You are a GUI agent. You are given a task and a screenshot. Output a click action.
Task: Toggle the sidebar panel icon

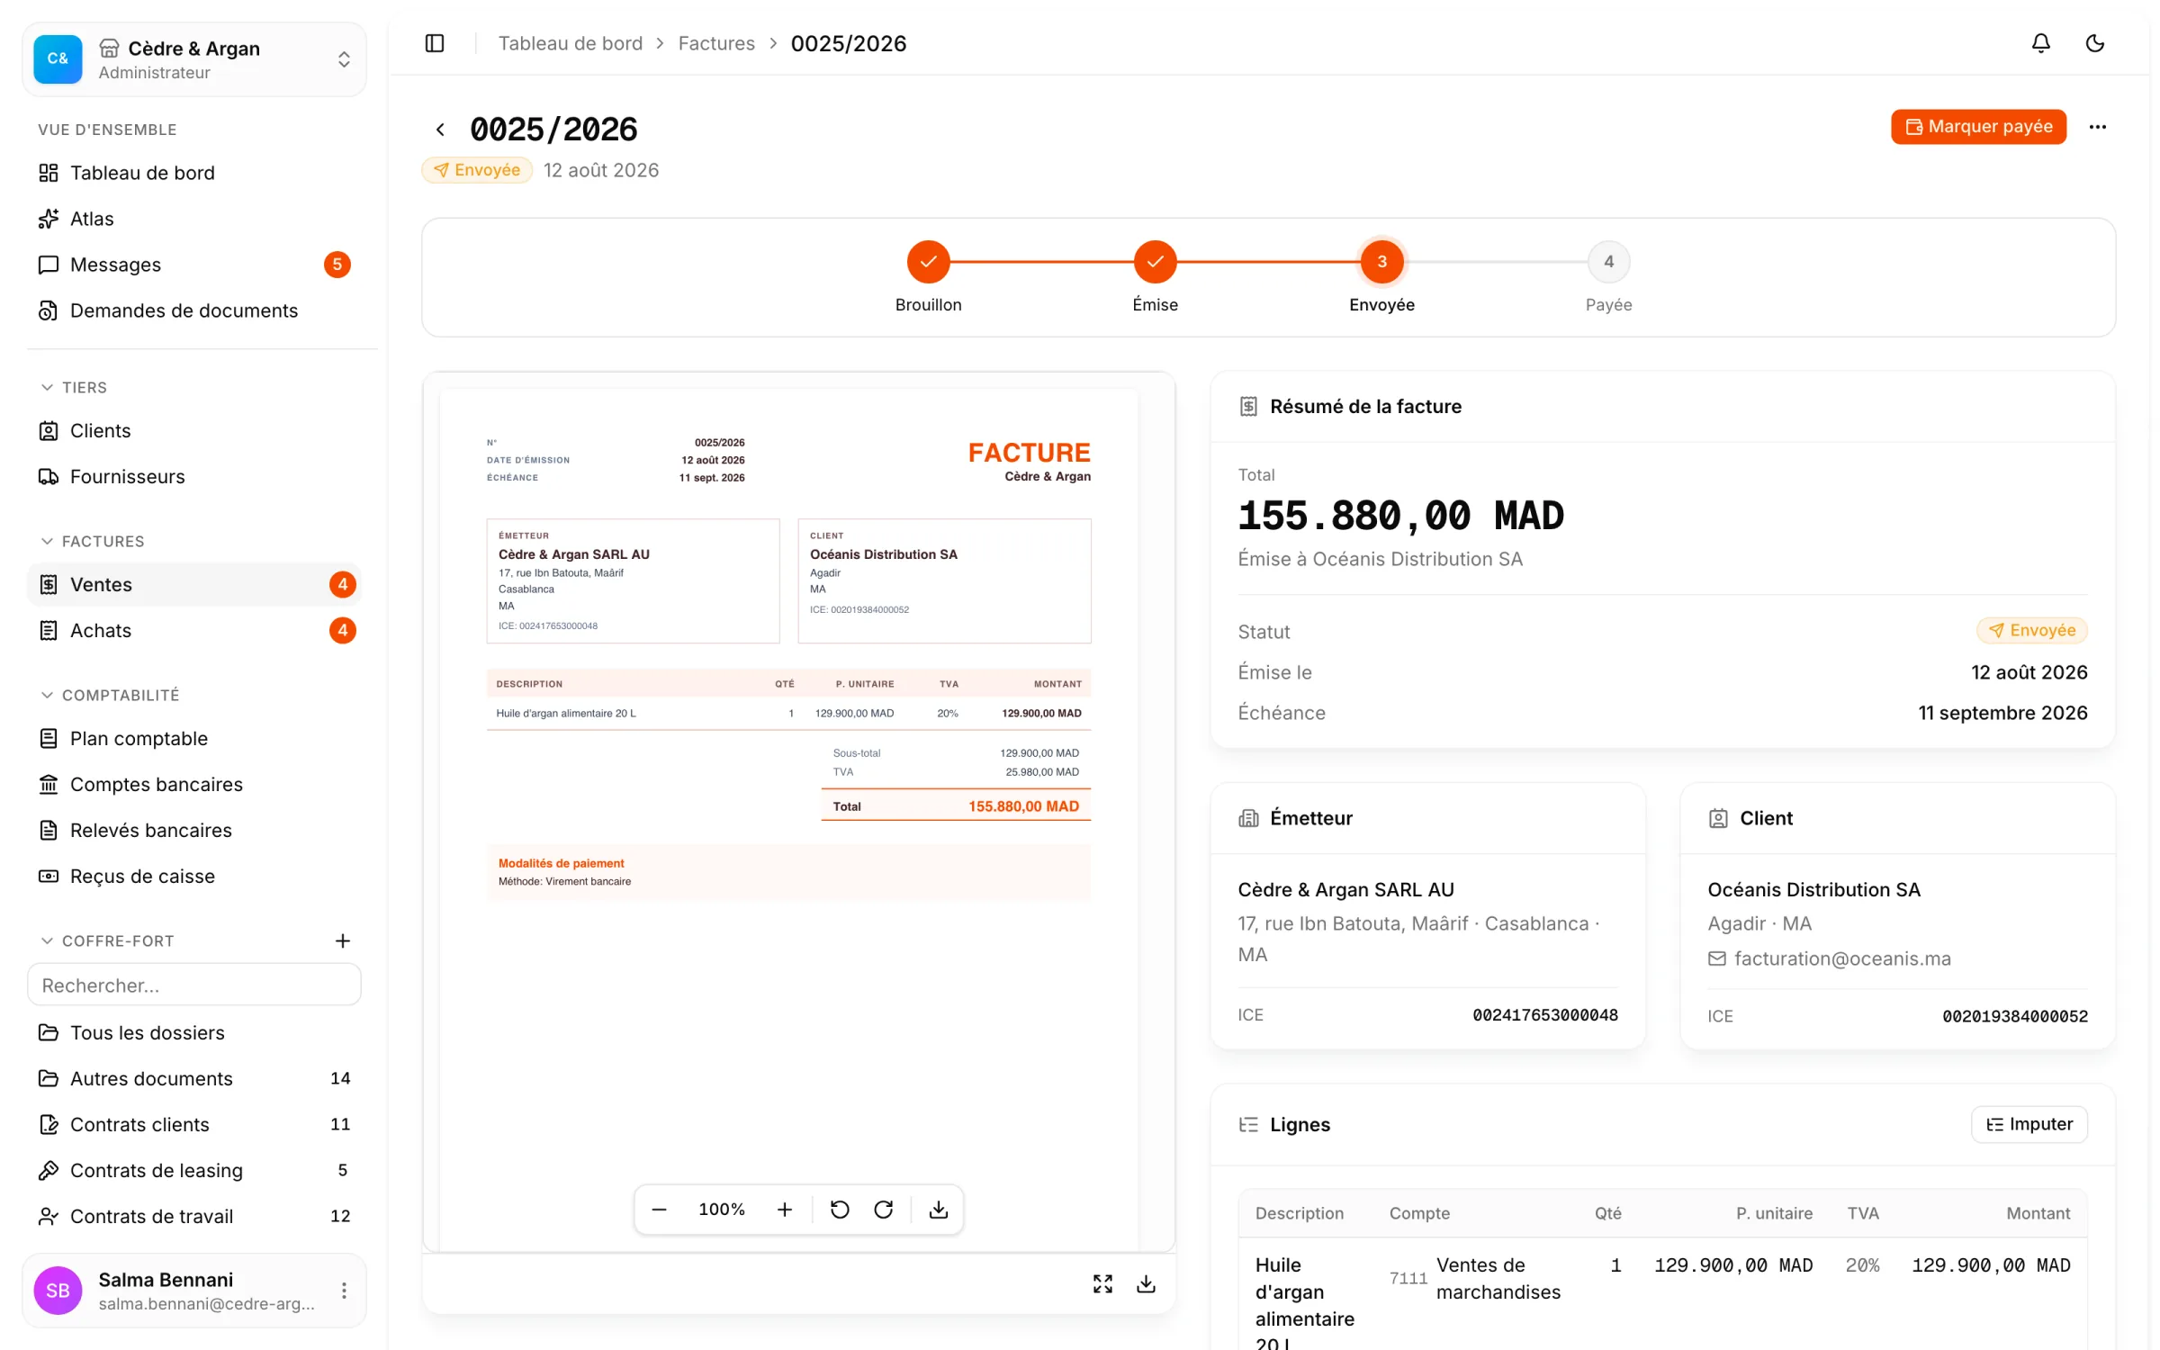(x=435, y=43)
